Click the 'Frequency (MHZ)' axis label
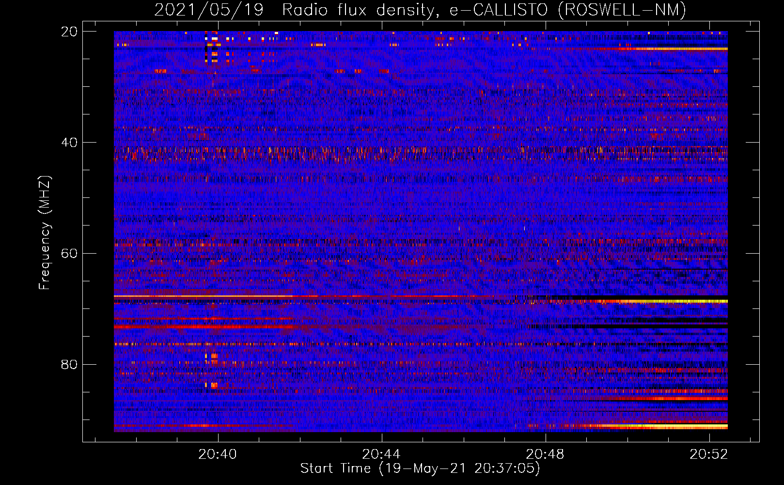 pyautogui.click(x=45, y=233)
